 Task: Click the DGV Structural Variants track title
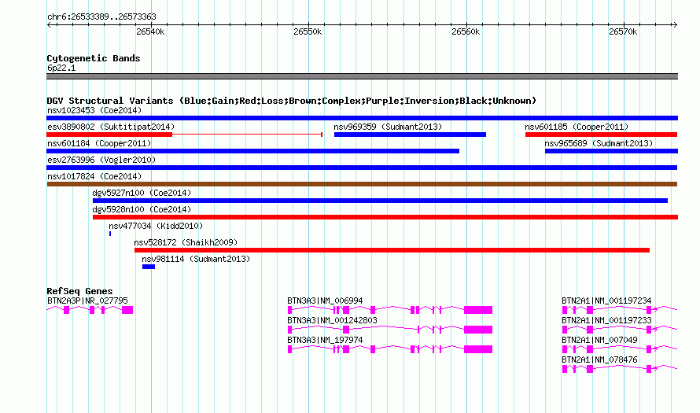pos(292,101)
